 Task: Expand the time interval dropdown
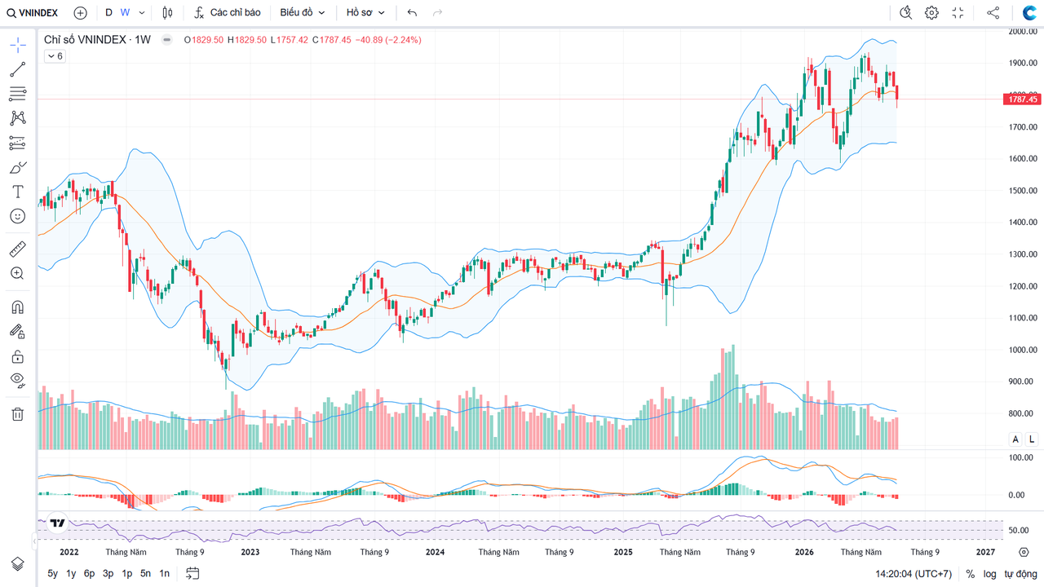click(142, 13)
